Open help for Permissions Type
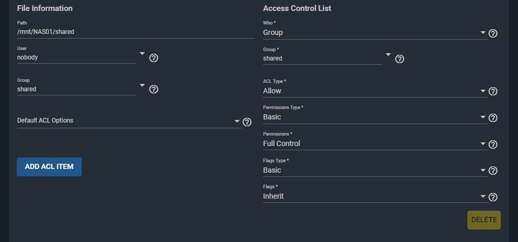The image size is (518, 242). [493, 118]
